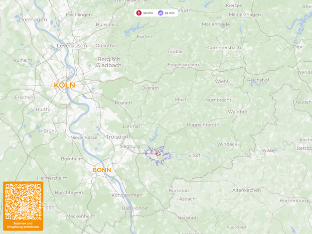Viewport: 312px width, 234px height.
Task: Select the 15 min cycling label
Action: pos(170,13)
